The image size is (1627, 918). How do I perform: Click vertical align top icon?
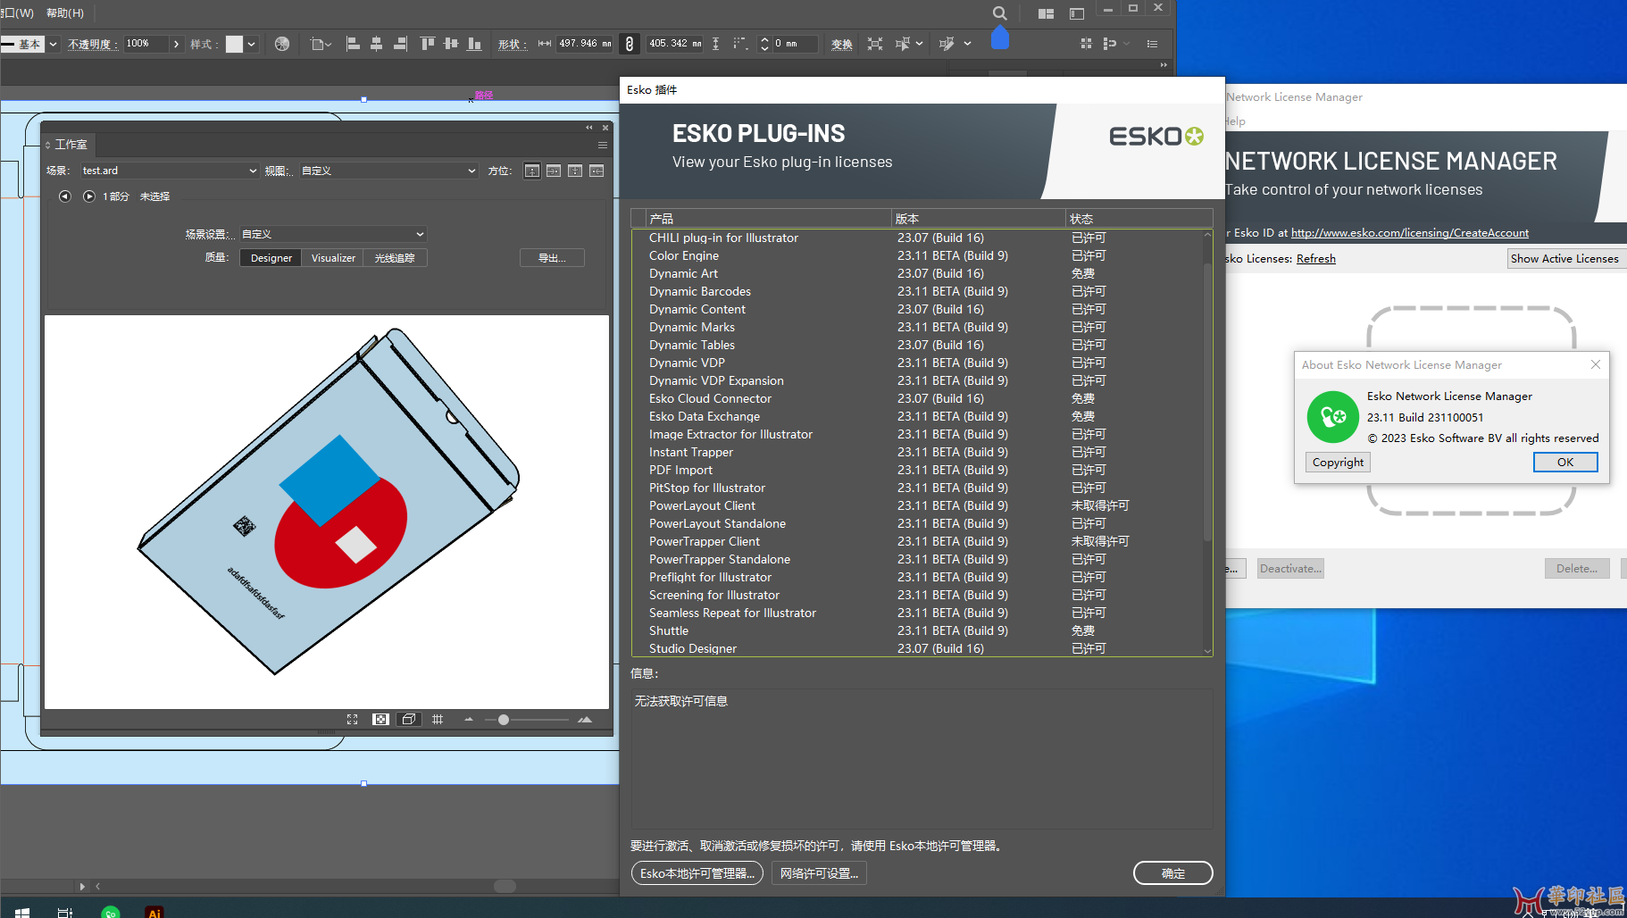[x=428, y=44]
